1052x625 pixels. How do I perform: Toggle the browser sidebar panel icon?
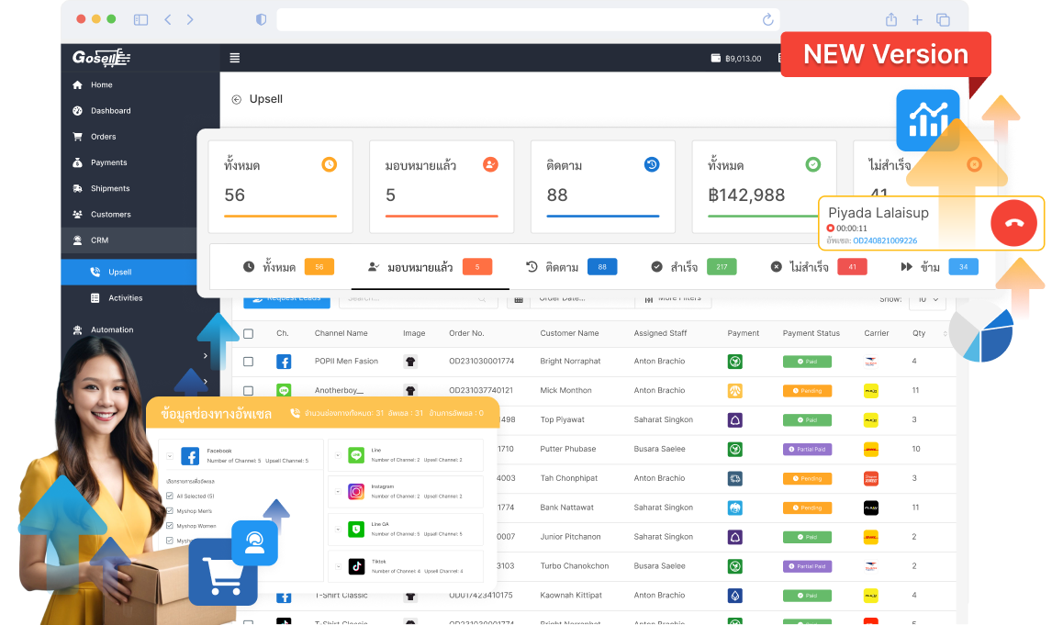click(x=140, y=19)
